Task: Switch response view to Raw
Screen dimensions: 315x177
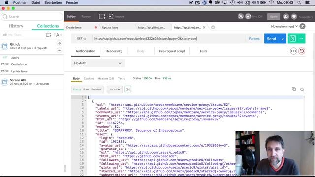Action: 86,89
